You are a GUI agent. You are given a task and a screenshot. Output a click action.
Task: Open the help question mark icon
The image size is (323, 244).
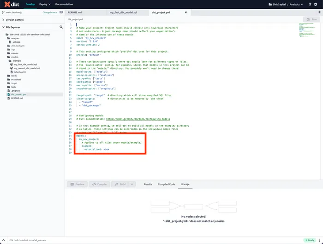point(310,4)
